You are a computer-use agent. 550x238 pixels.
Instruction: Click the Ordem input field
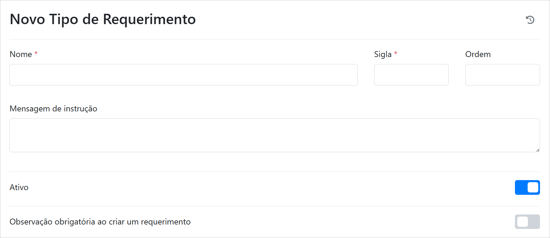coord(502,75)
